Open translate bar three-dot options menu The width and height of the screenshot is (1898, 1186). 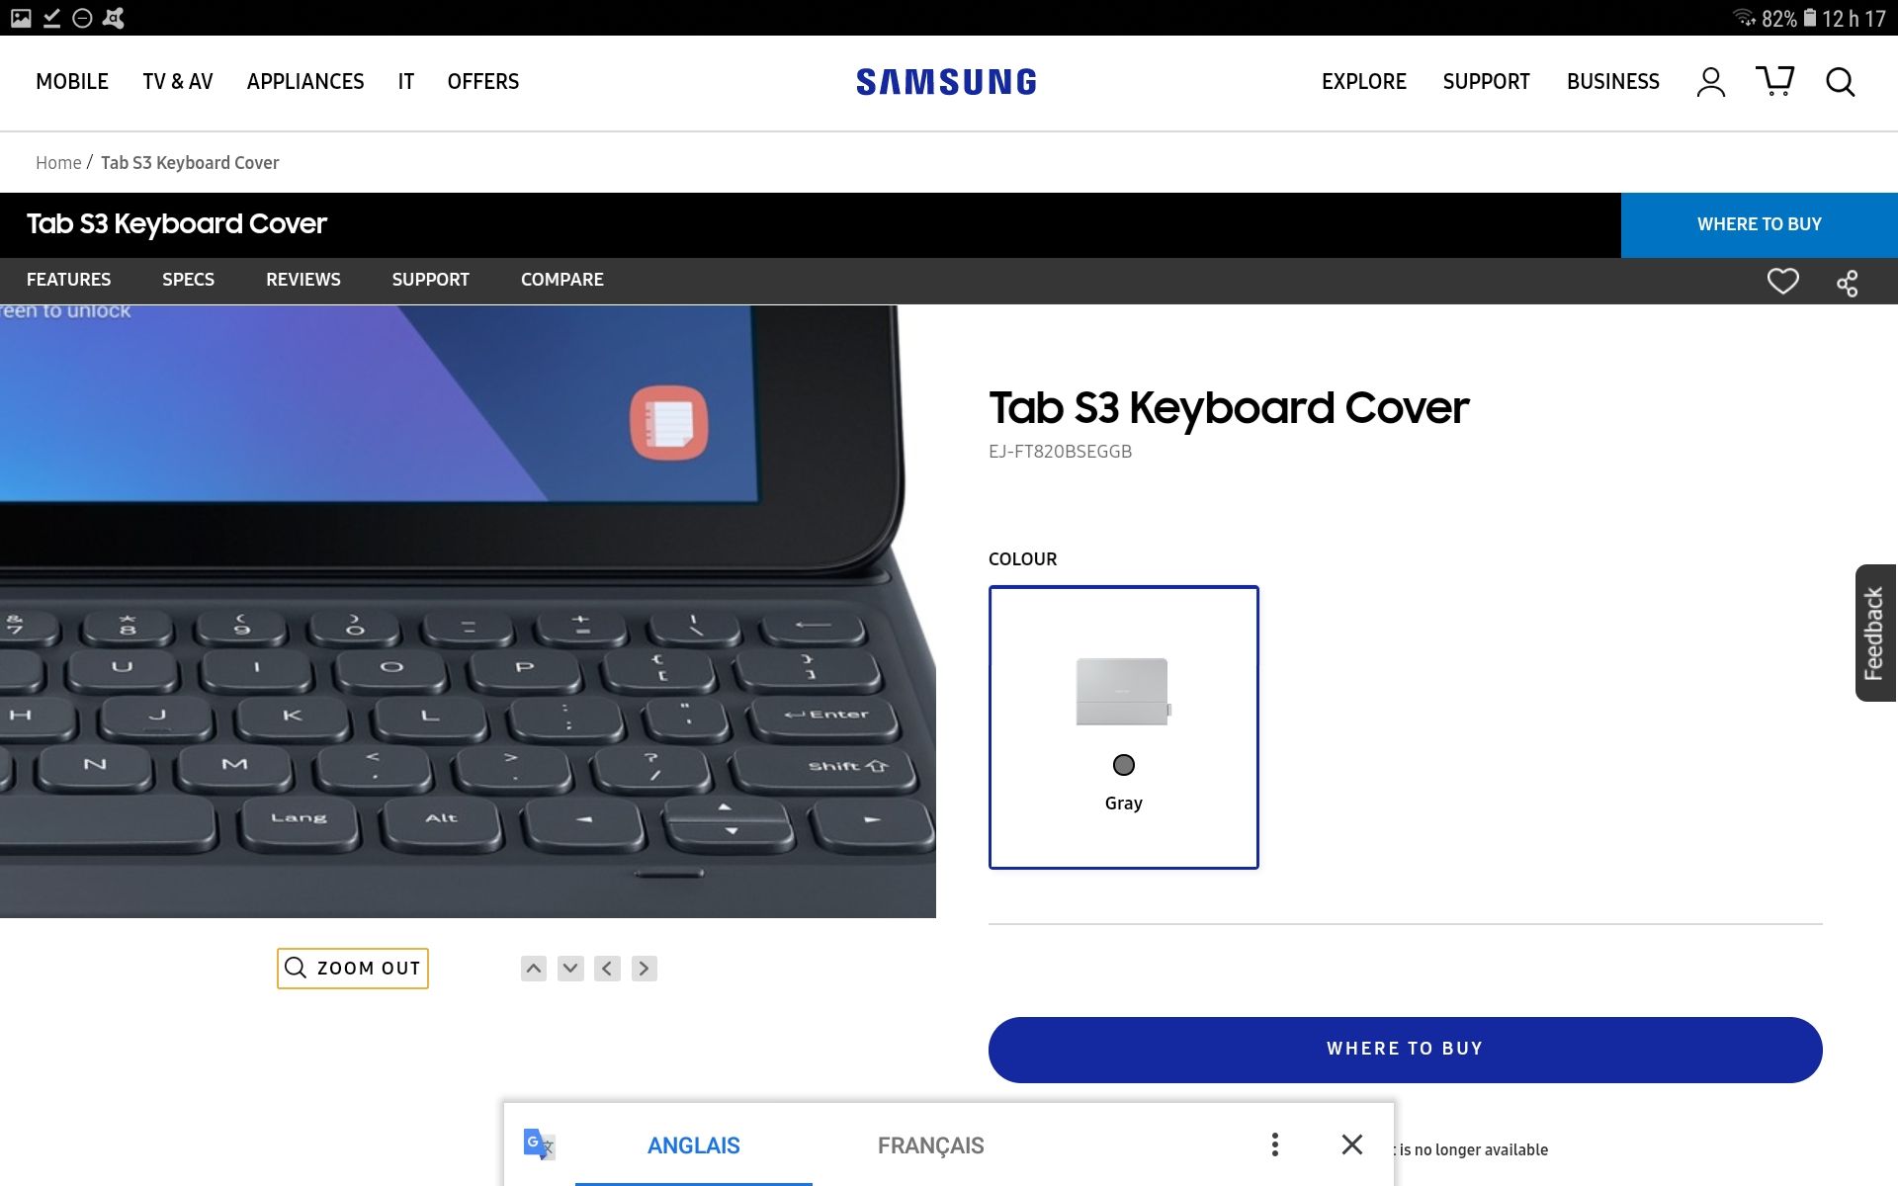(1275, 1144)
